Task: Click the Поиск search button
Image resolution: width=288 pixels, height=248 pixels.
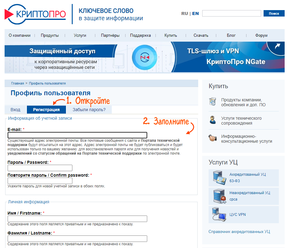Action: [274, 13]
